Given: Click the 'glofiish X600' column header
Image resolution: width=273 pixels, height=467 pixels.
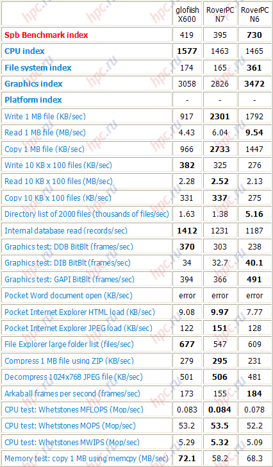Looking at the screenshot, I should point(186,15).
